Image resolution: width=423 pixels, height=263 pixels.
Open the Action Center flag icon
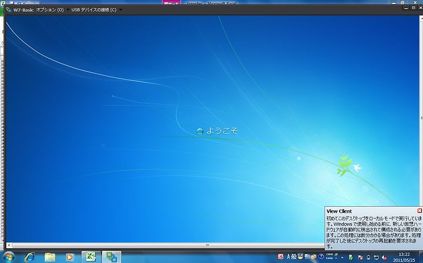(x=360, y=257)
